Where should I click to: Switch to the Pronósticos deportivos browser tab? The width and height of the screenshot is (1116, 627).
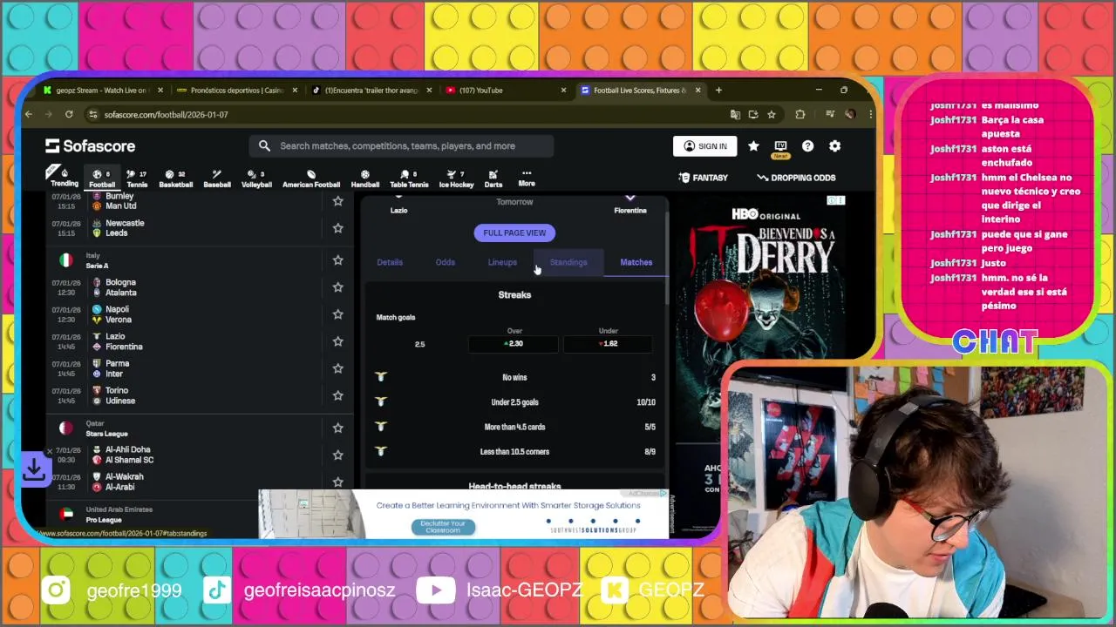click(x=235, y=90)
